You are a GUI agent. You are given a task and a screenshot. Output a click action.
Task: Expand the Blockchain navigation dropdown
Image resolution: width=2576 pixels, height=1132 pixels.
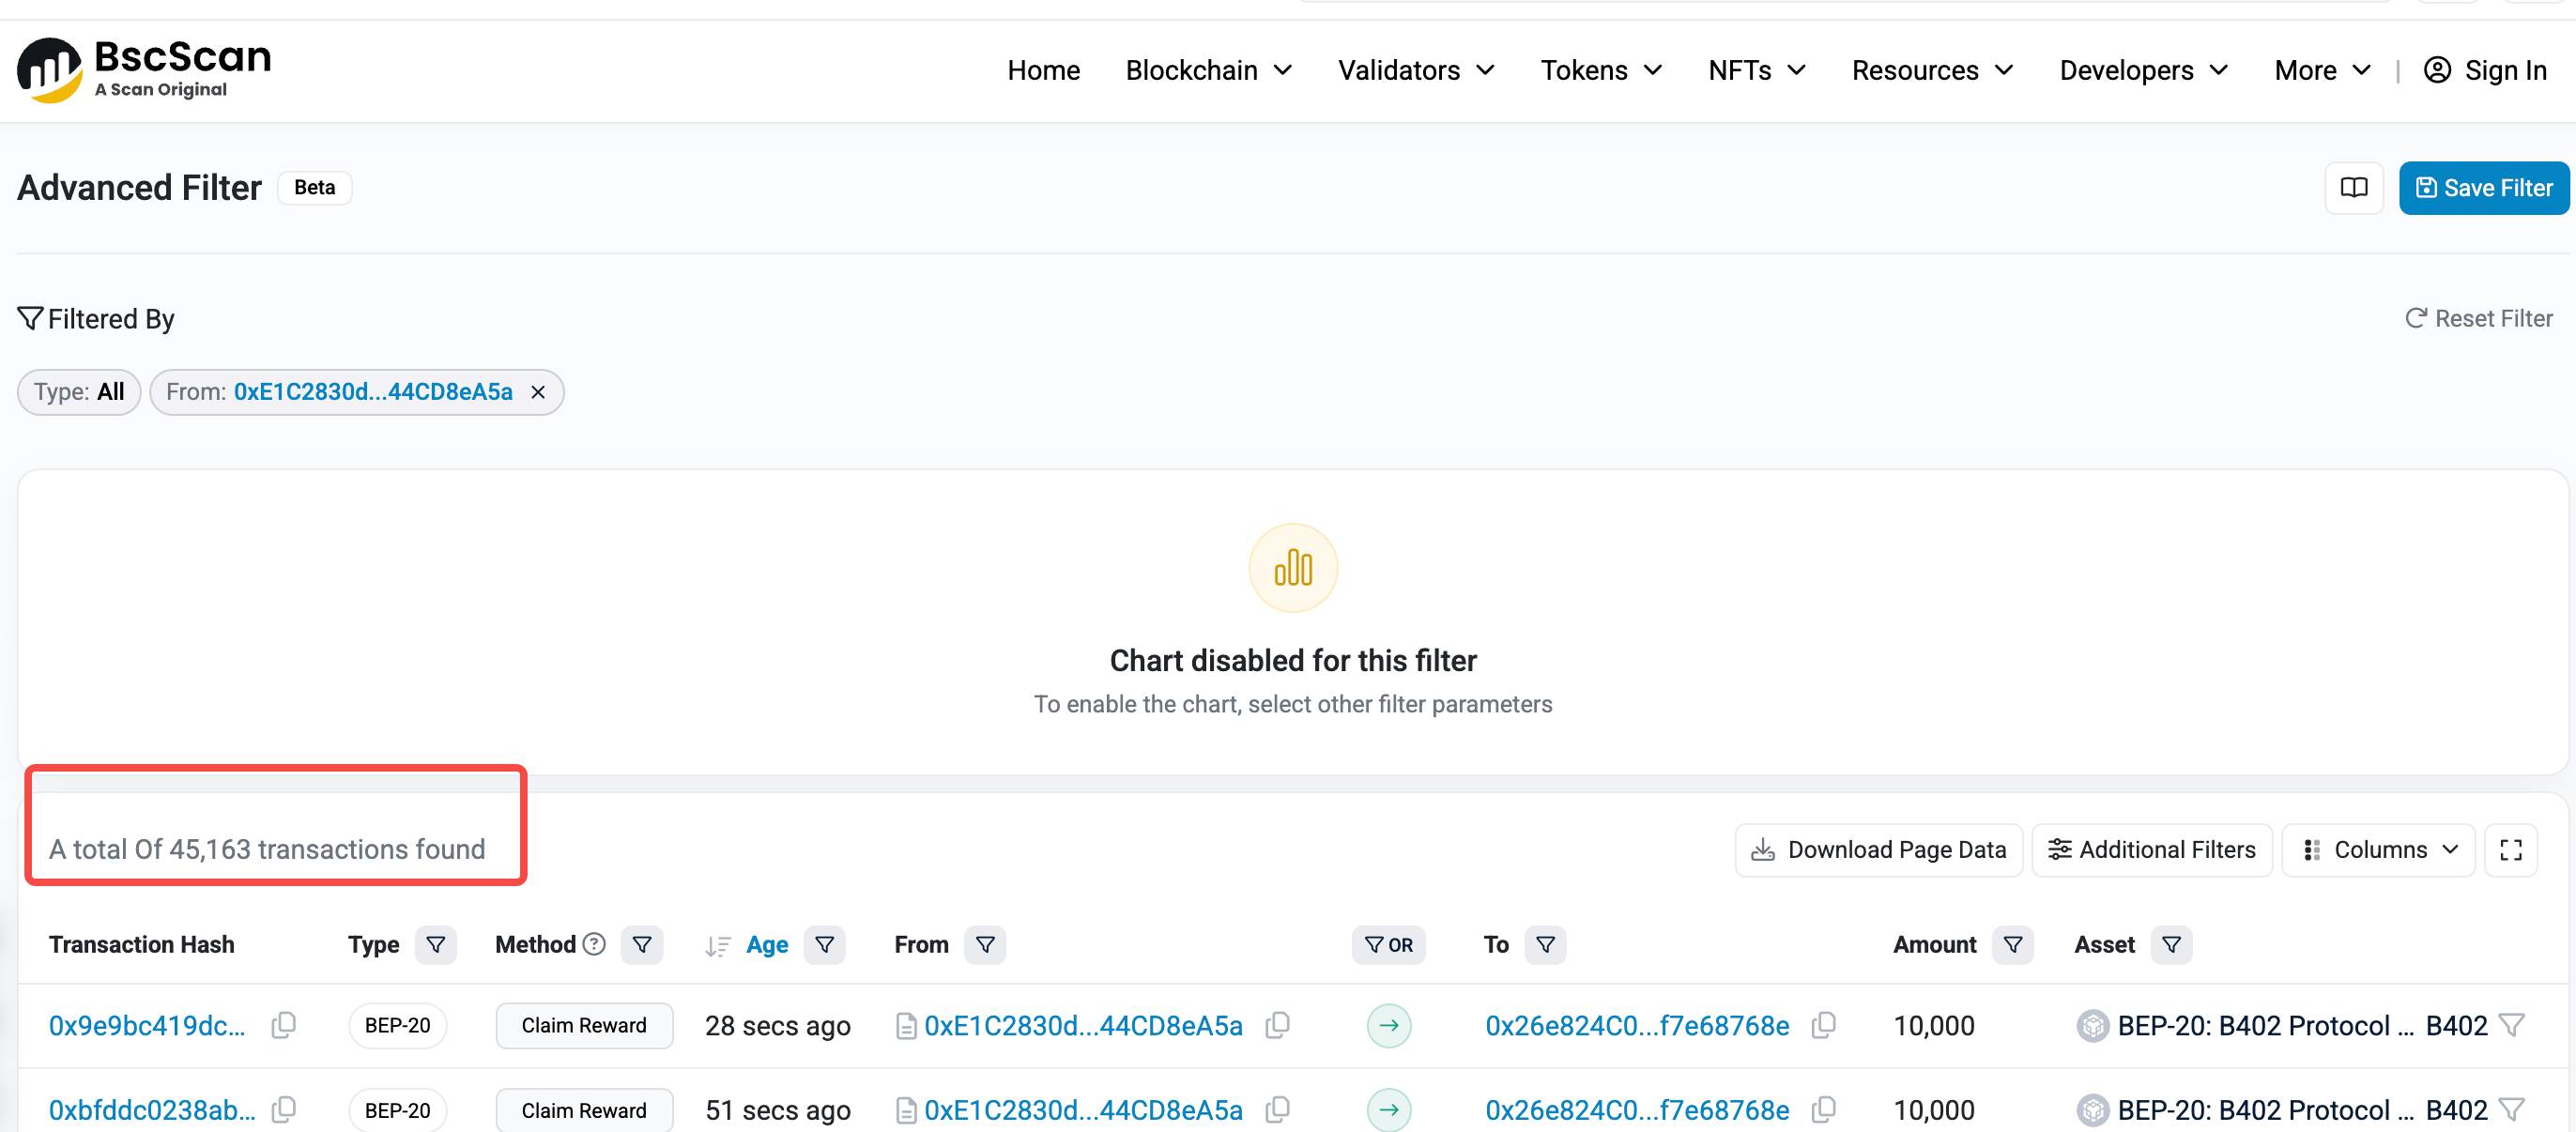(x=1209, y=70)
